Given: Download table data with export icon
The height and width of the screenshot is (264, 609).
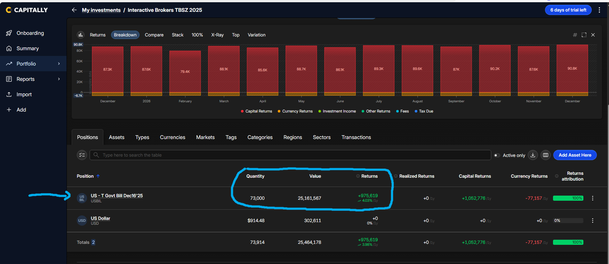Looking at the screenshot, I should point(533,155).
